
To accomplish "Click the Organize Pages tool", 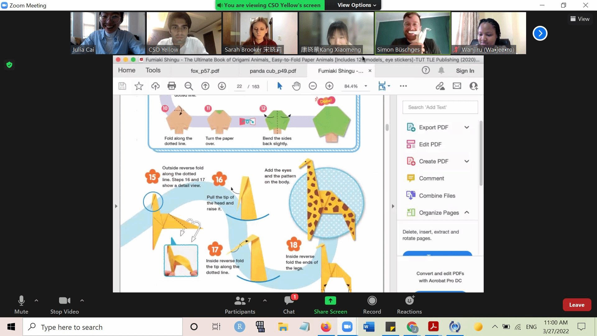I will pyautogui.click(x=439, y=213).
